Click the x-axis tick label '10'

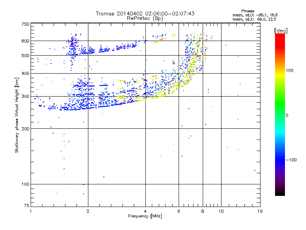point(221,211)
